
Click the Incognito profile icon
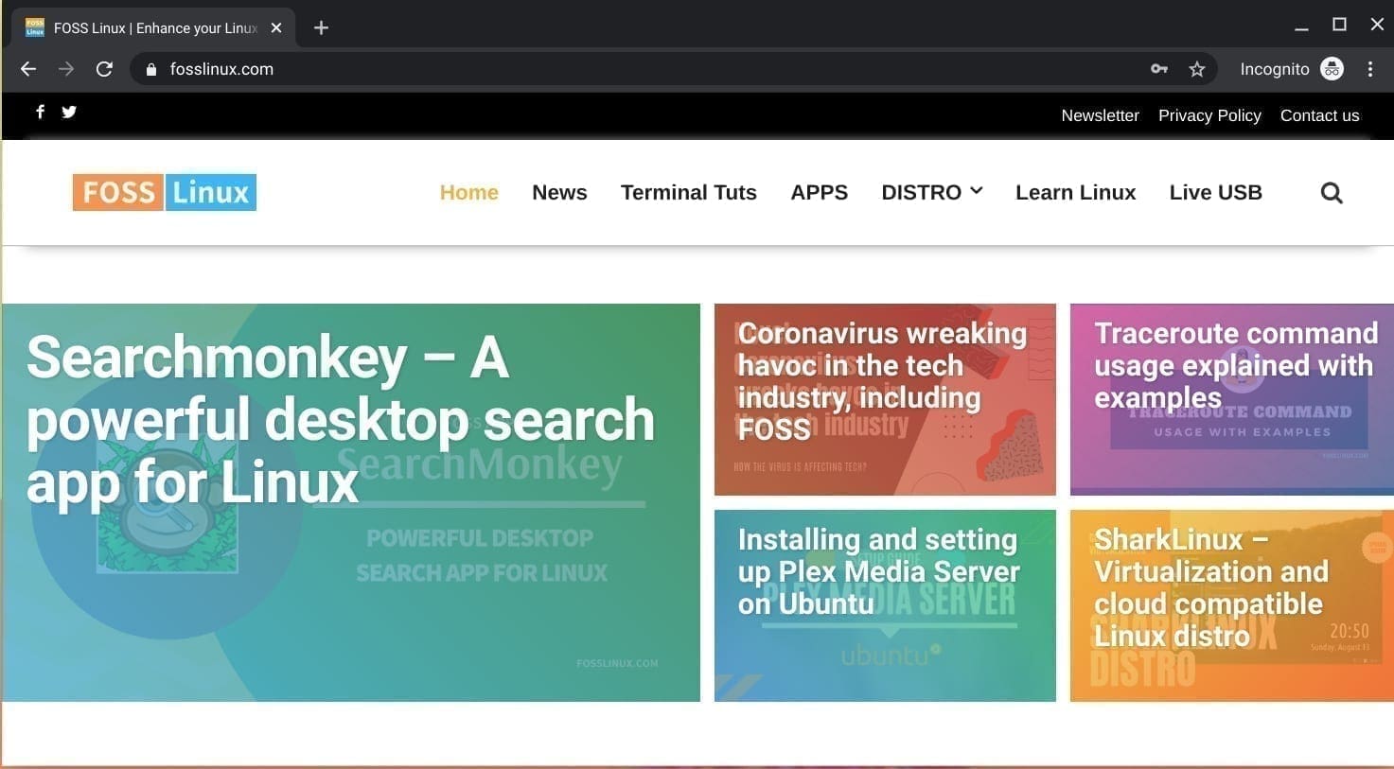[1332, 69]
